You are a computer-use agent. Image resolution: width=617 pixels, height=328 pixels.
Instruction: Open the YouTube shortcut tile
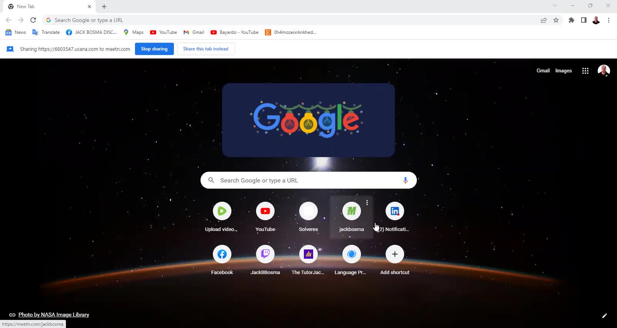(x=265, y=217)
